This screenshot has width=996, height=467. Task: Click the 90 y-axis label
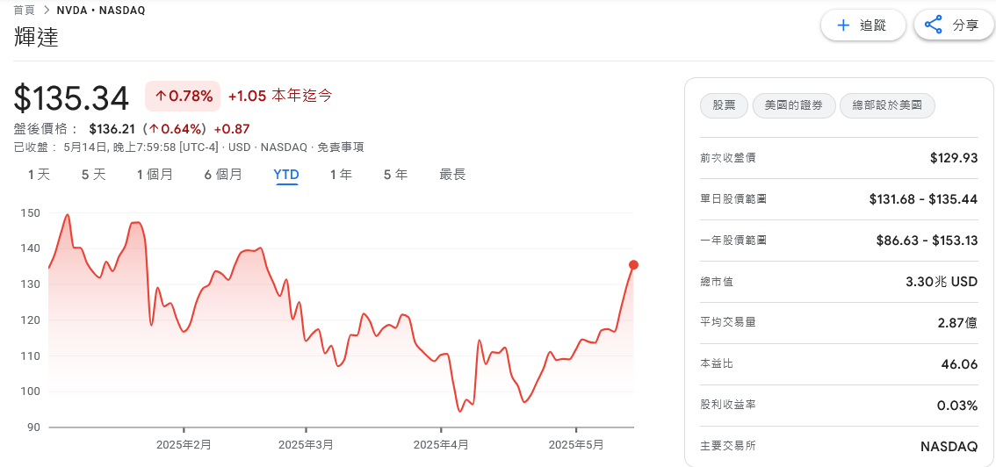(x=33, y=427)
